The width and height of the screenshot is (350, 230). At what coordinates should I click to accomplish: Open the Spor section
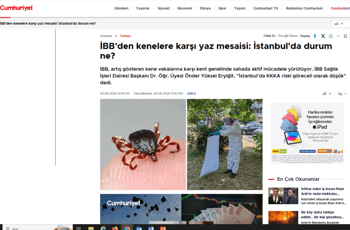pyautogui.click(x=222, y=8)
